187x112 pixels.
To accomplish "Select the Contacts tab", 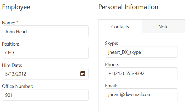I will [x=120, y=26].
